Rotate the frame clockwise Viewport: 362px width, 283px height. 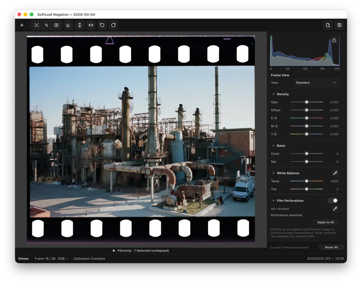[113, 25]
